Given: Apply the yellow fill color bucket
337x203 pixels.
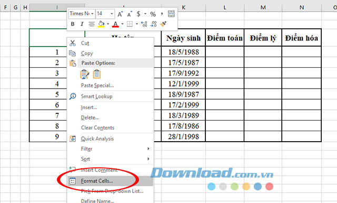Looking at the screenshot, I should (x=101, y=24).
